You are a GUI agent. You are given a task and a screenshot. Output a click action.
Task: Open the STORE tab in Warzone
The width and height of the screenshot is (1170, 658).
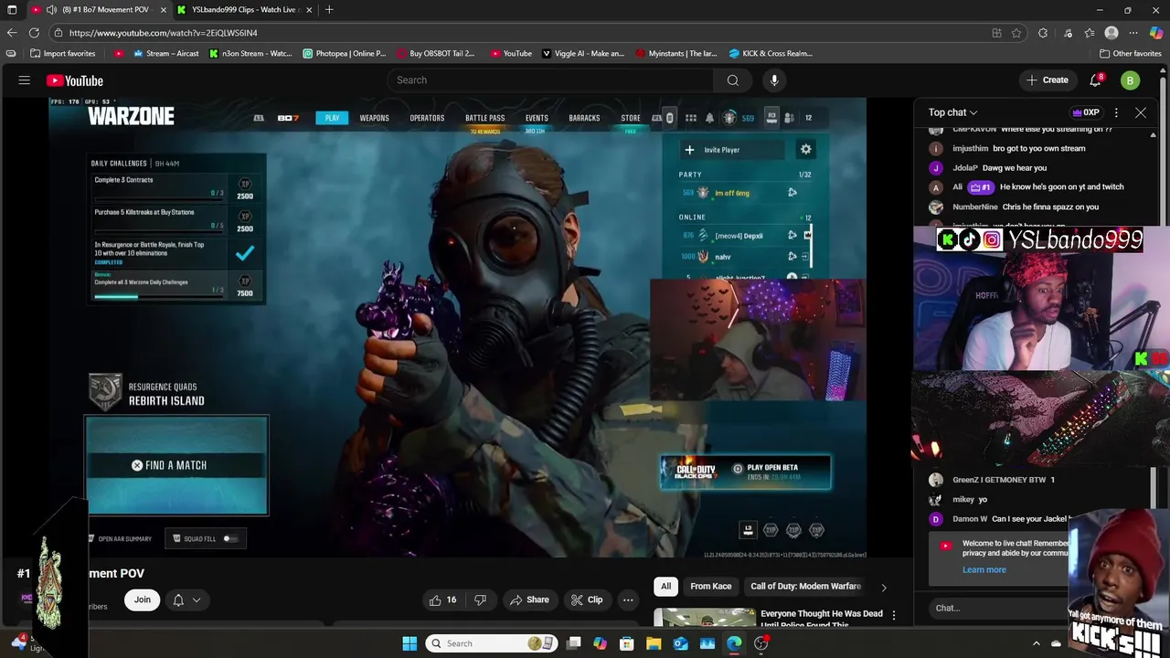click(x=631, y=118)
